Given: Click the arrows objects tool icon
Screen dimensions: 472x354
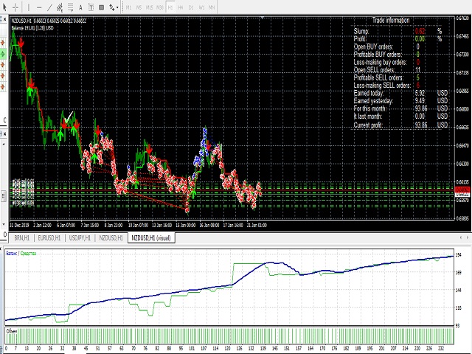Looking at the screenshot, I should (x=111, y=7).
